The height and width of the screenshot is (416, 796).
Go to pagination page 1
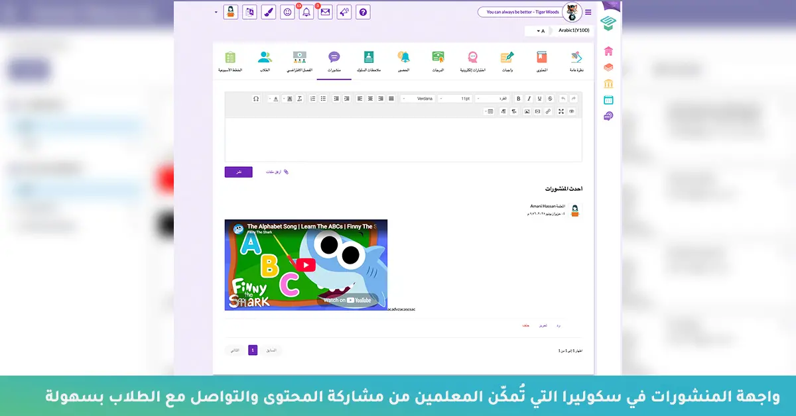pyautogui.click(x=253, y=350)
